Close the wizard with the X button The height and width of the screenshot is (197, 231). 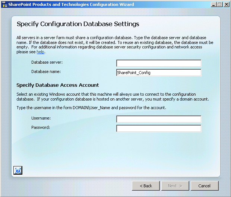tap(227, 4)
